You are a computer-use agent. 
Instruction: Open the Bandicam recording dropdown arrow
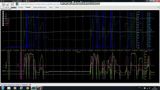(x=24, y=1)
